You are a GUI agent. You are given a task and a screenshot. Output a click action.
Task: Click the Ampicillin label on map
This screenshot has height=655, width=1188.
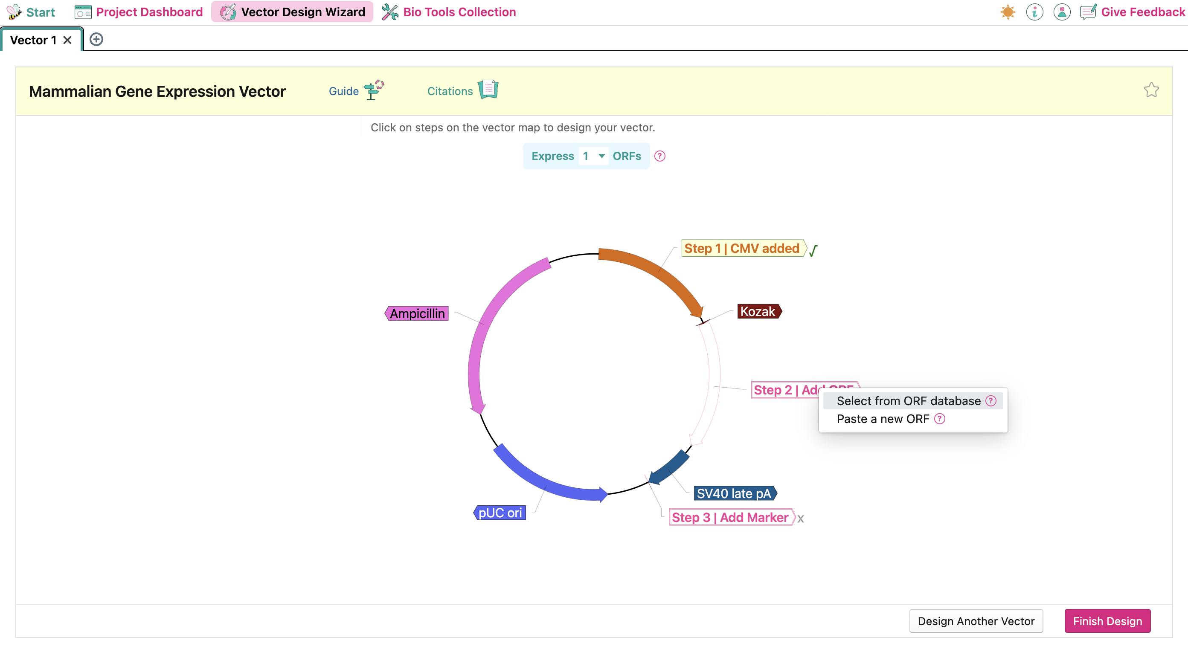417,313
